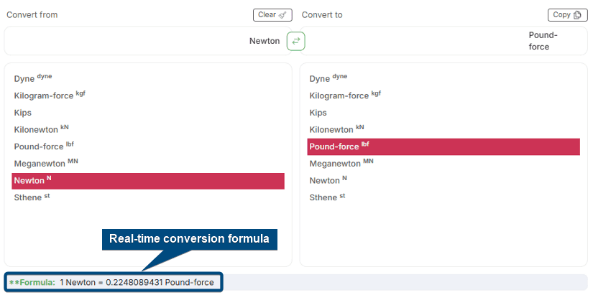The height and width of the screenshot is (295, 593).
Task: Select Dyne in the Convert to list
Action: click(328, 79)
